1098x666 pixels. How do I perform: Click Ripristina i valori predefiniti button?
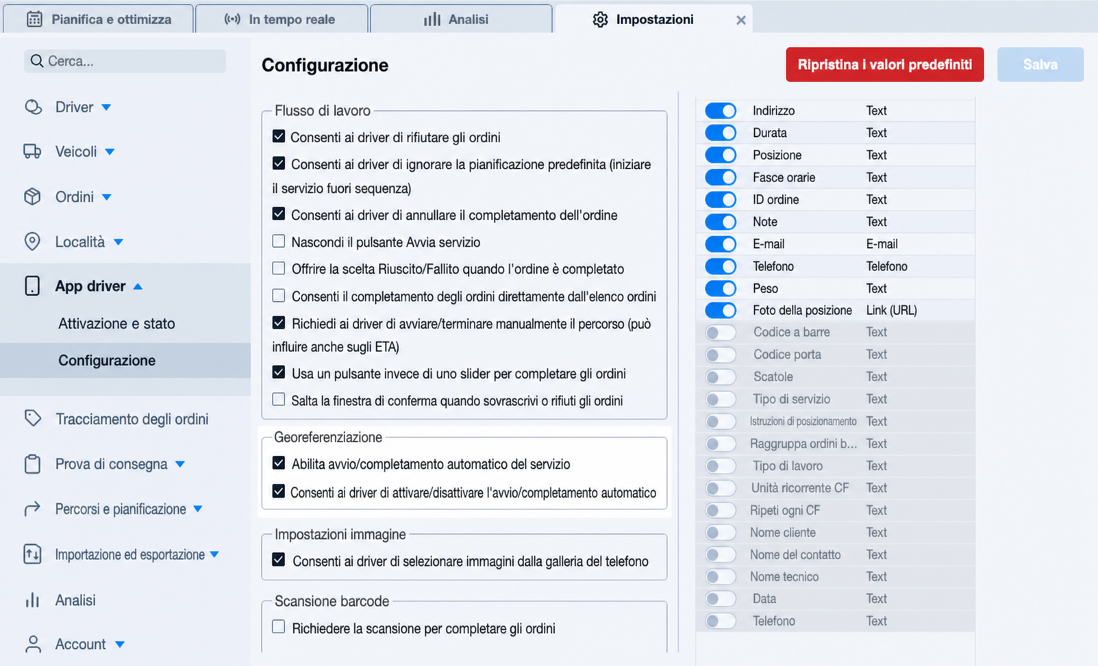(x=884, y=64)
